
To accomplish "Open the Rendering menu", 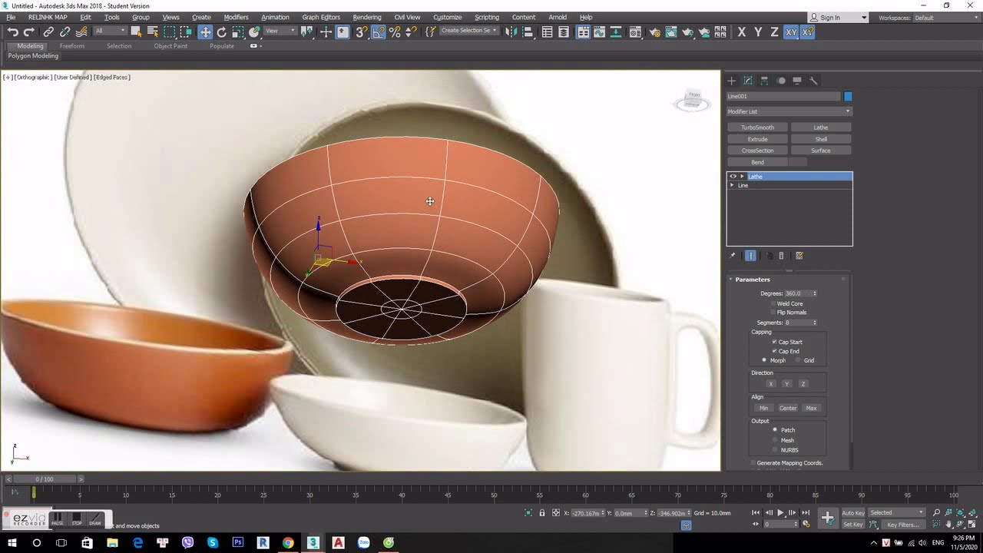I will [367, 17].
